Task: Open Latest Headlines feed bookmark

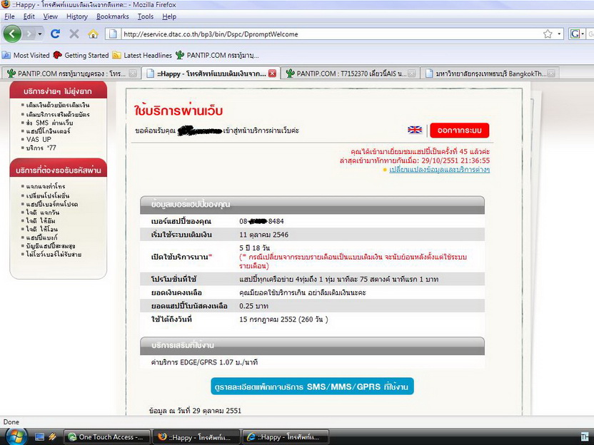Action: (142, 55)
